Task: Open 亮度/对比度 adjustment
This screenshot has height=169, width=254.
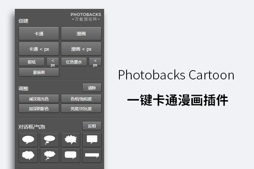Action: [81, 109]
